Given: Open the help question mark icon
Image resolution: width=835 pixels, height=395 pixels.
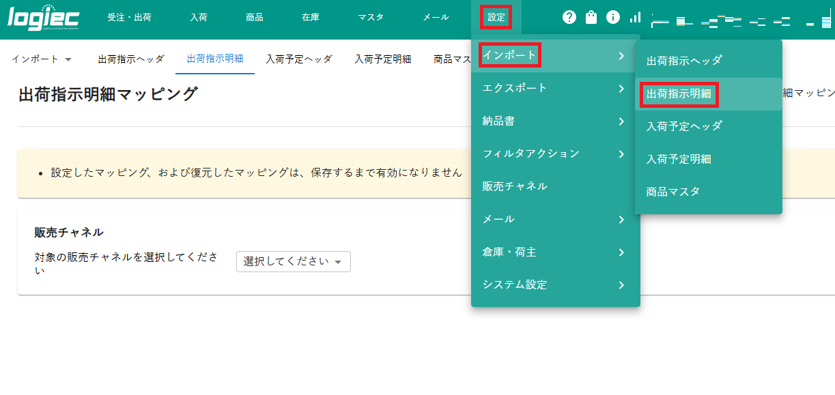Looking at the screenshot, I should coord(569,16).
